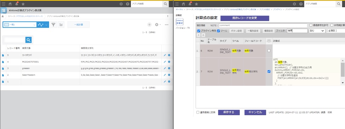Viewport: 345px width, 129px height.
Task: Open settings gear in left window header
Action: point(121,4)
